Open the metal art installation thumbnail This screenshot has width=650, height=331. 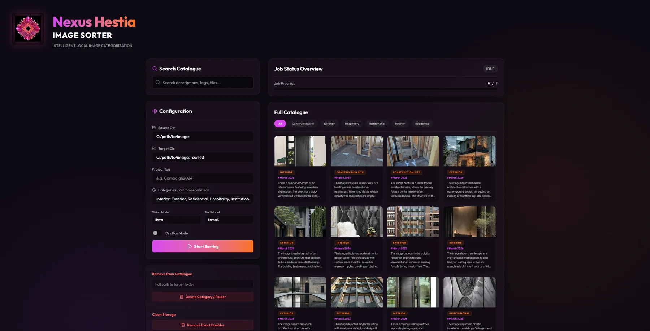tap(469, 292)
